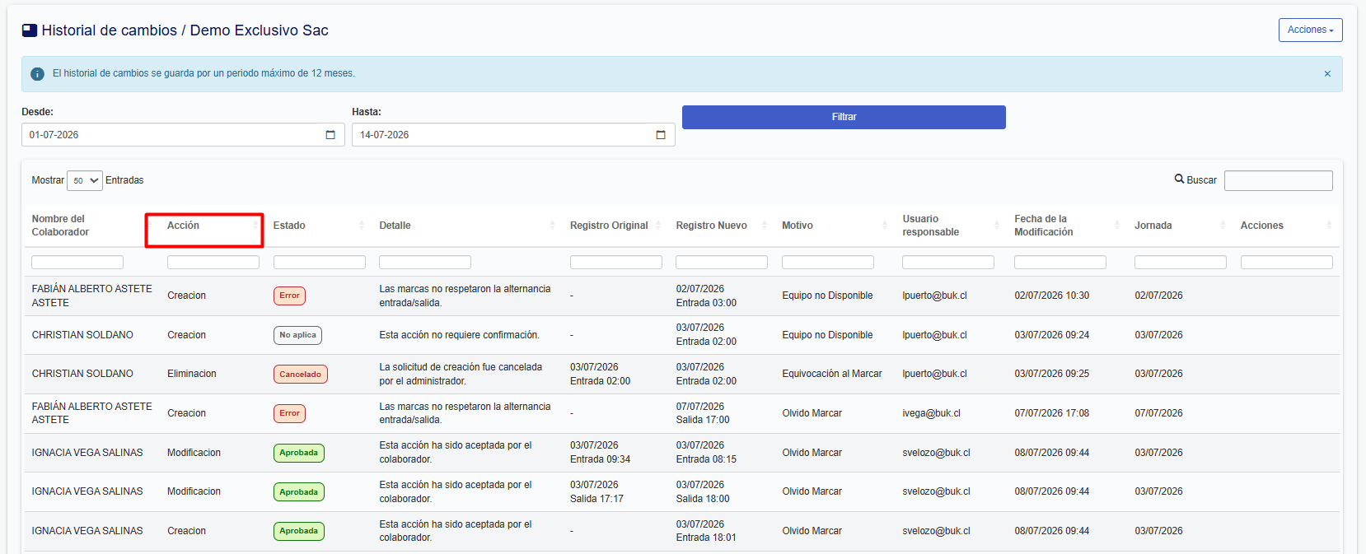Click the 07/07/2026 17:08 modification date
The width and height of the screenshot is (1366, 554).
coord(1052,413)
